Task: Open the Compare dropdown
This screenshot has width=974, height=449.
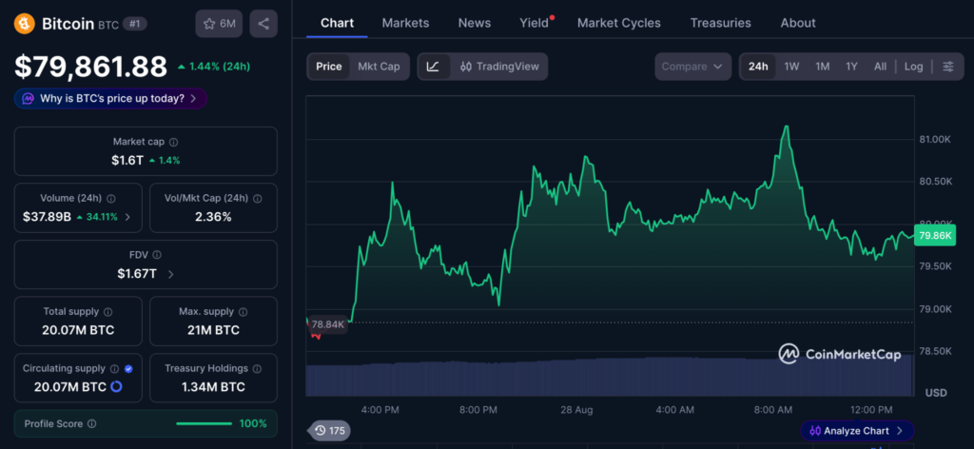Action: 692,67
